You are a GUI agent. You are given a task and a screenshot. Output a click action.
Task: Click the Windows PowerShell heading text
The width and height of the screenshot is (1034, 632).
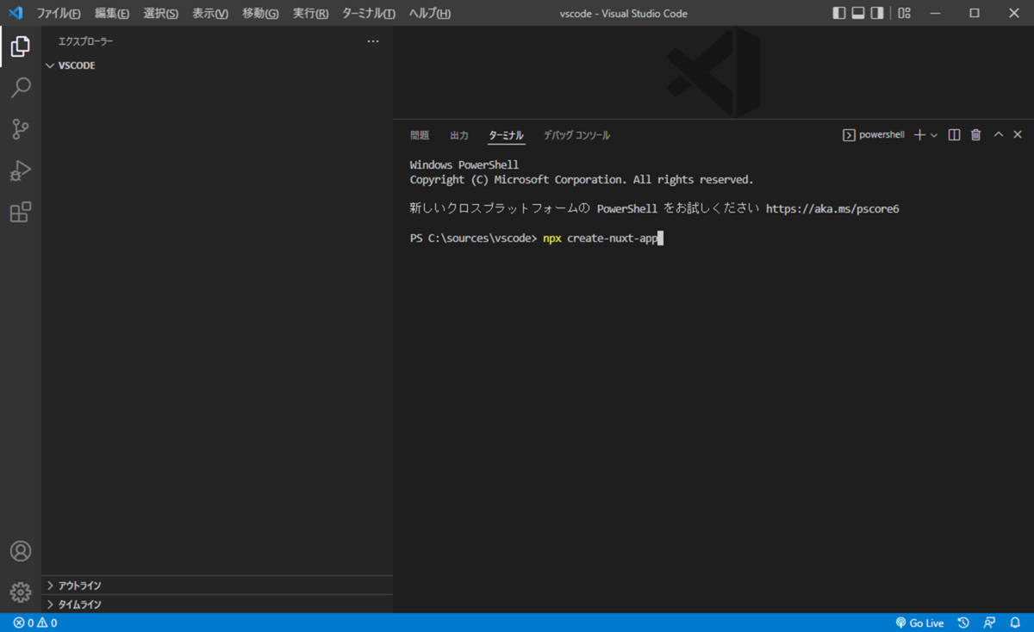tap(464, 165)
